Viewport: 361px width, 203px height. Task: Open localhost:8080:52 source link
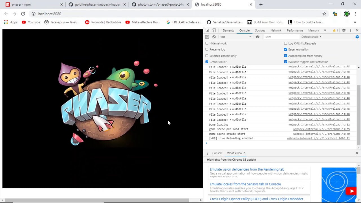coord(318,138)
